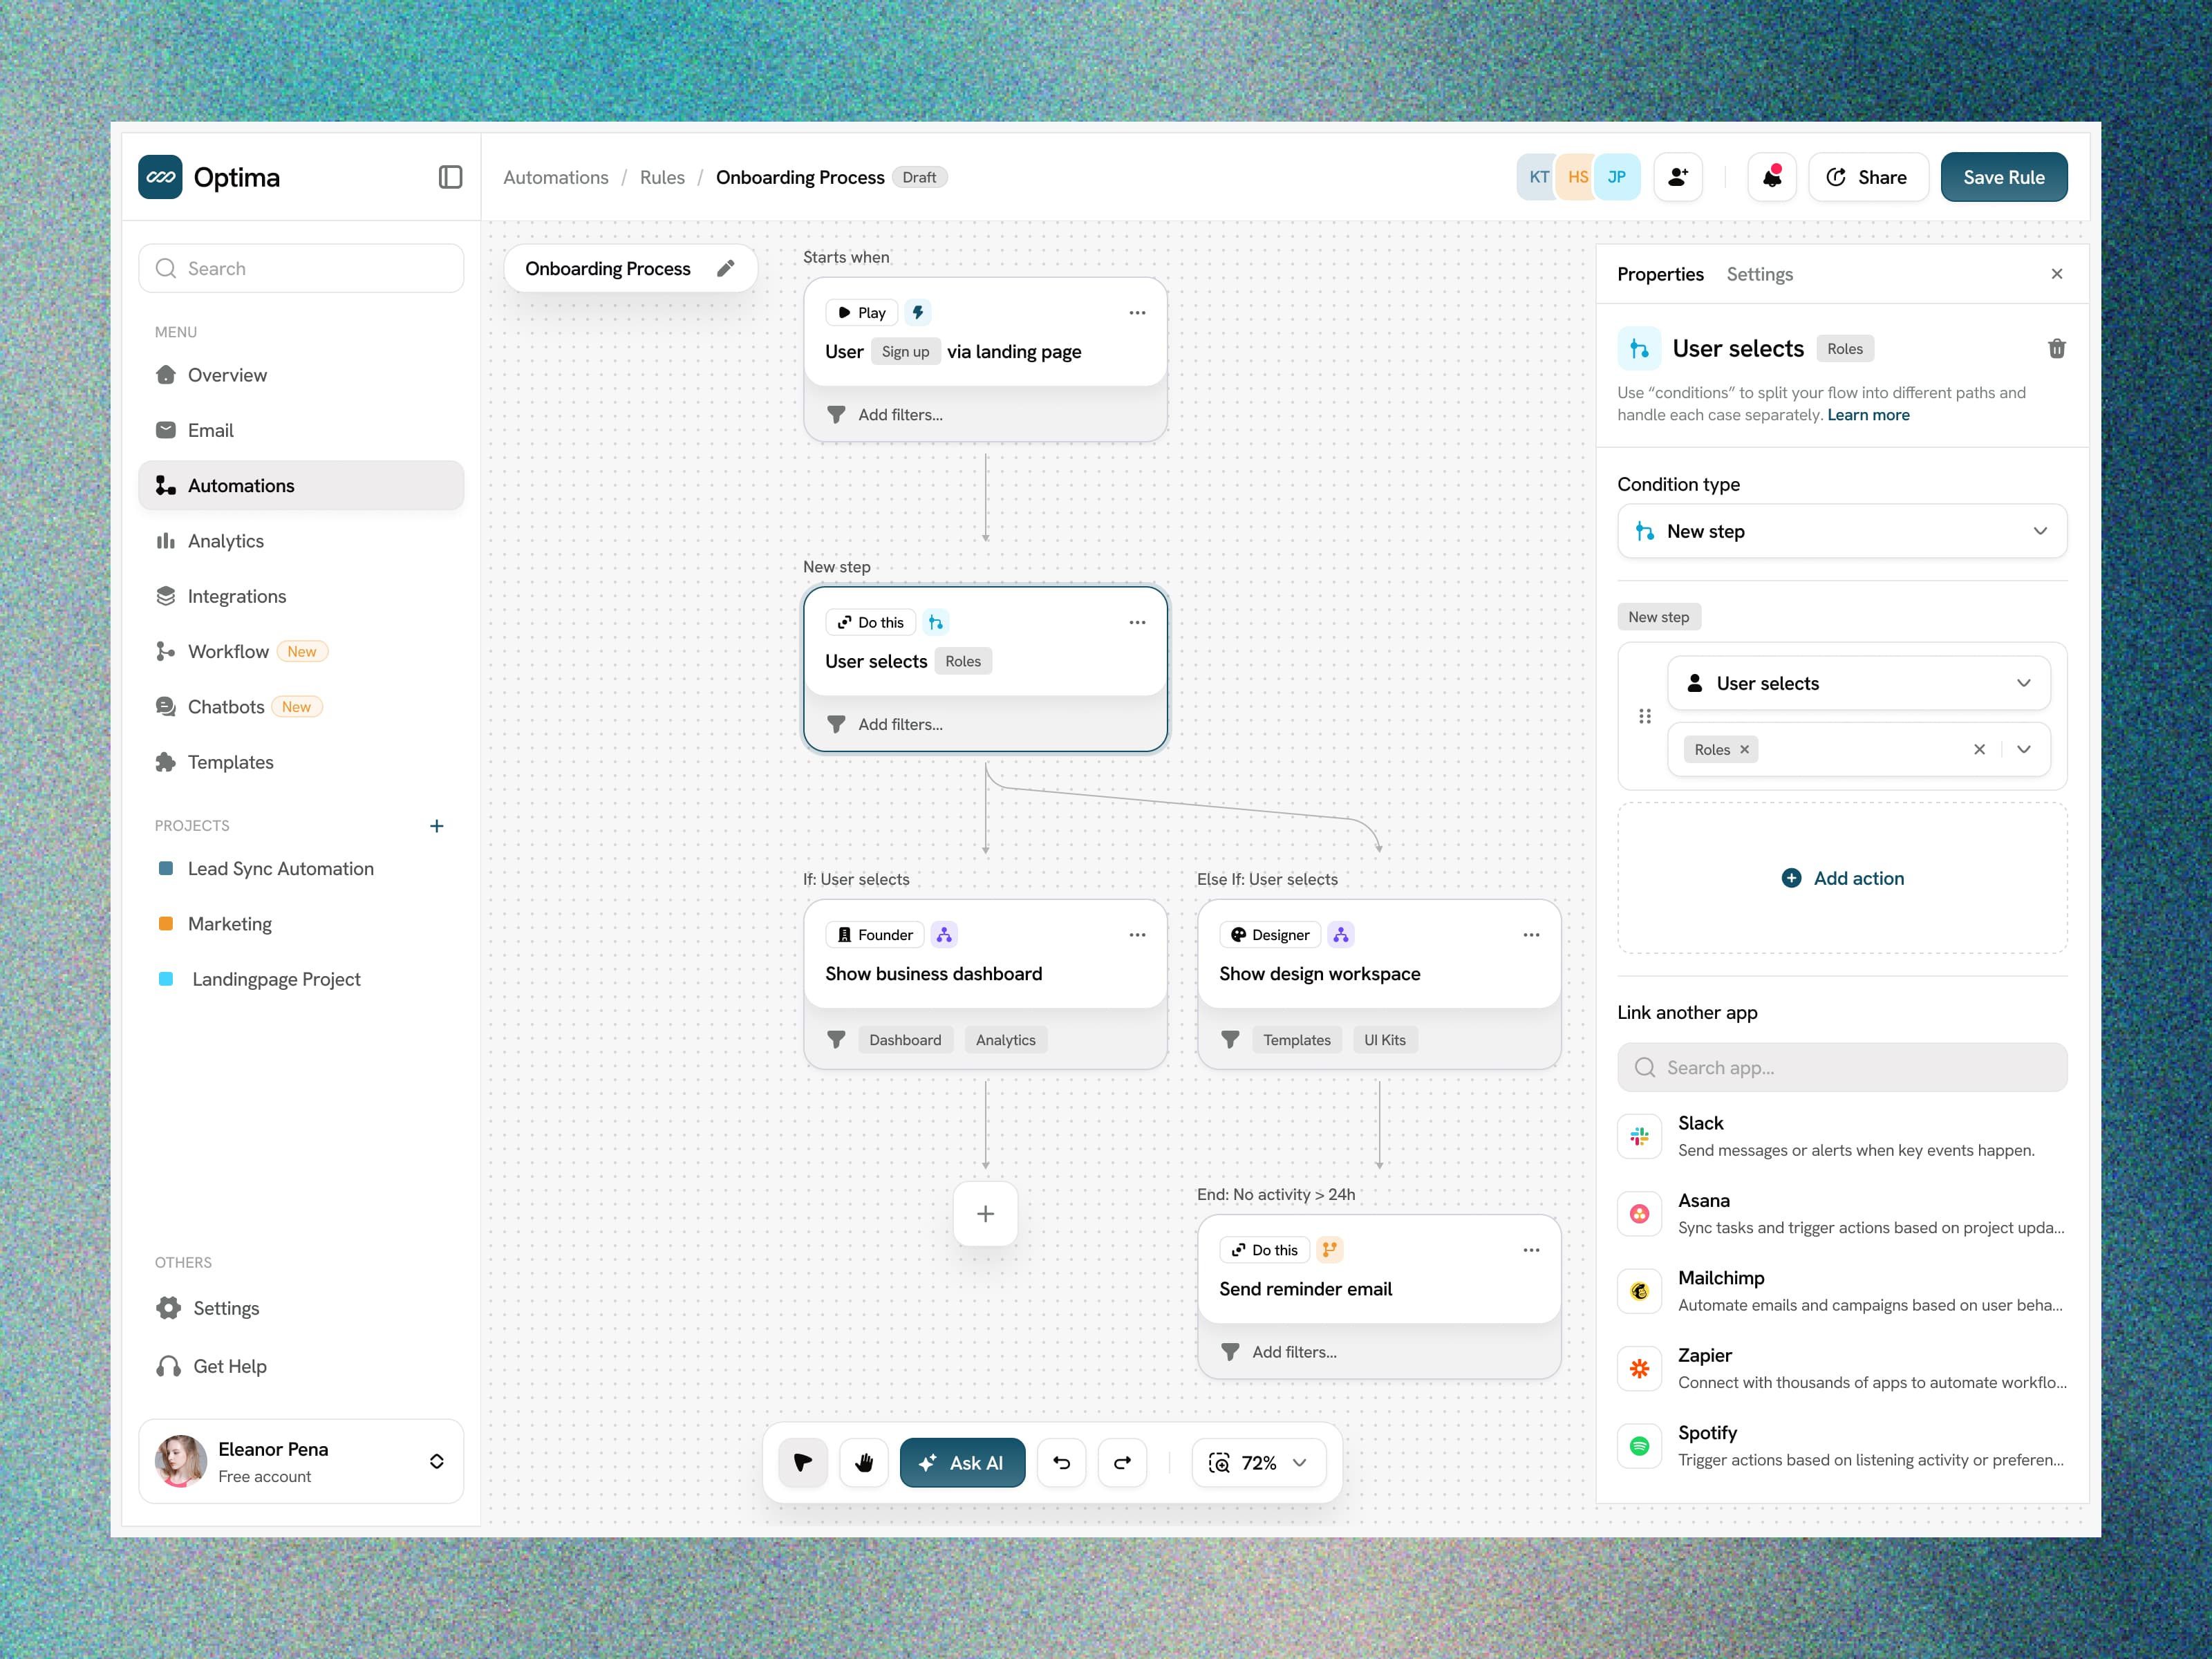This screenshot has height=1659, width=2212.
Task: Open more options on User selects step card
Action: coord(1137,622)
